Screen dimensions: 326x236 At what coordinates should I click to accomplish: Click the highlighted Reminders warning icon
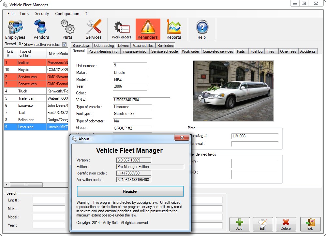point(148,30)
